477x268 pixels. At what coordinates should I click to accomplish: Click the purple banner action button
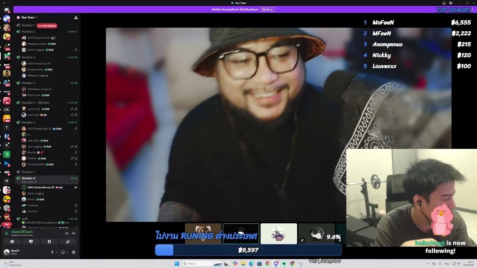click(267, 9)
